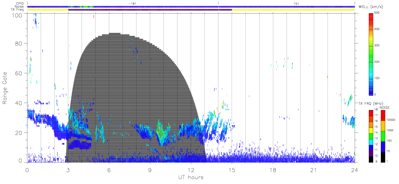Click the 200 tick on the width colorbar

coord(378,62)
